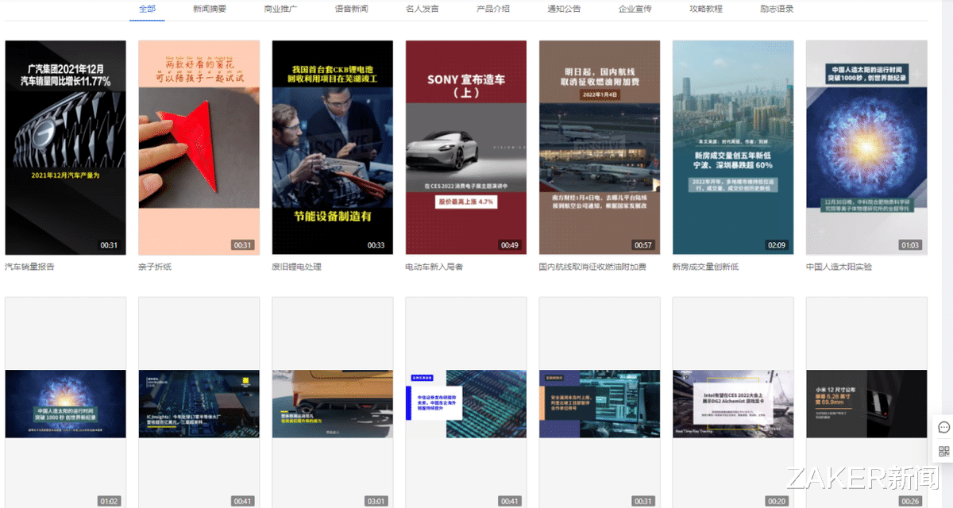Open the 产品介绍 tab
Image resolution: width=953 pixels, height=508 pixels.
[x=493, y=9]
